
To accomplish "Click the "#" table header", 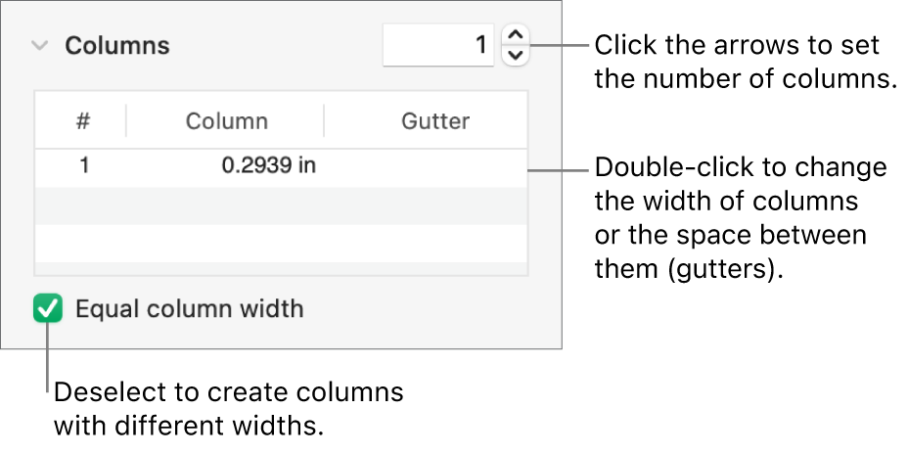I will point(83,121).
